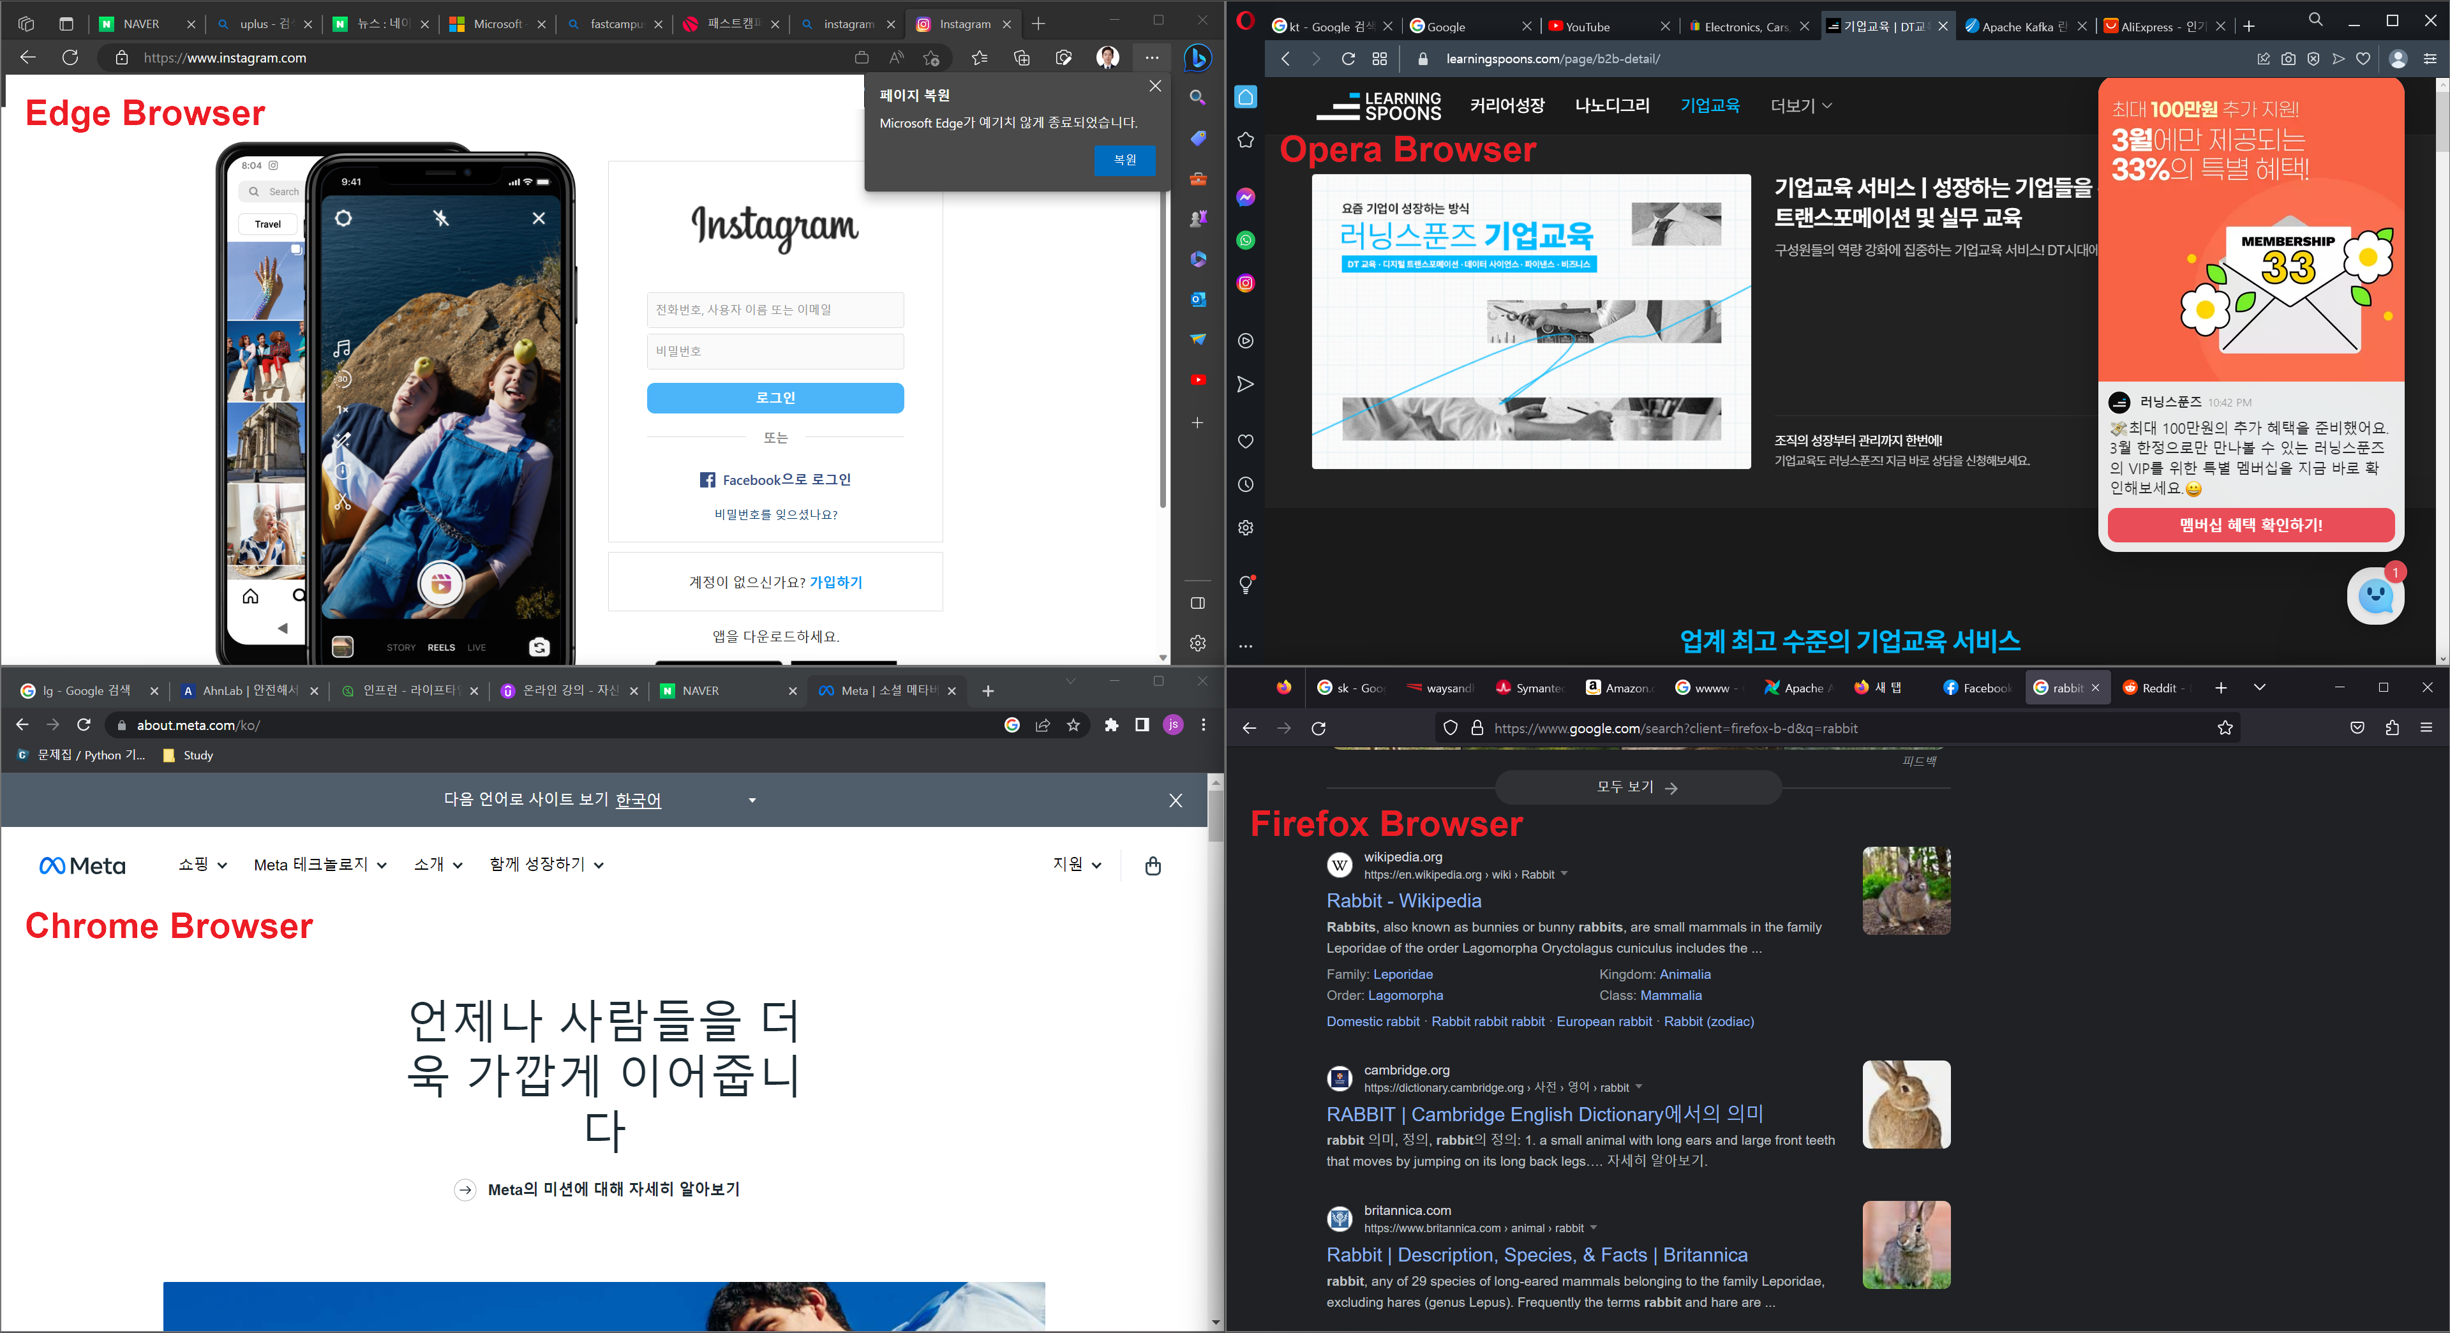The width and height of the screenshot is (2450, 1333).
Task: Open Opera sidebar settings gear
Action: 1245,528
